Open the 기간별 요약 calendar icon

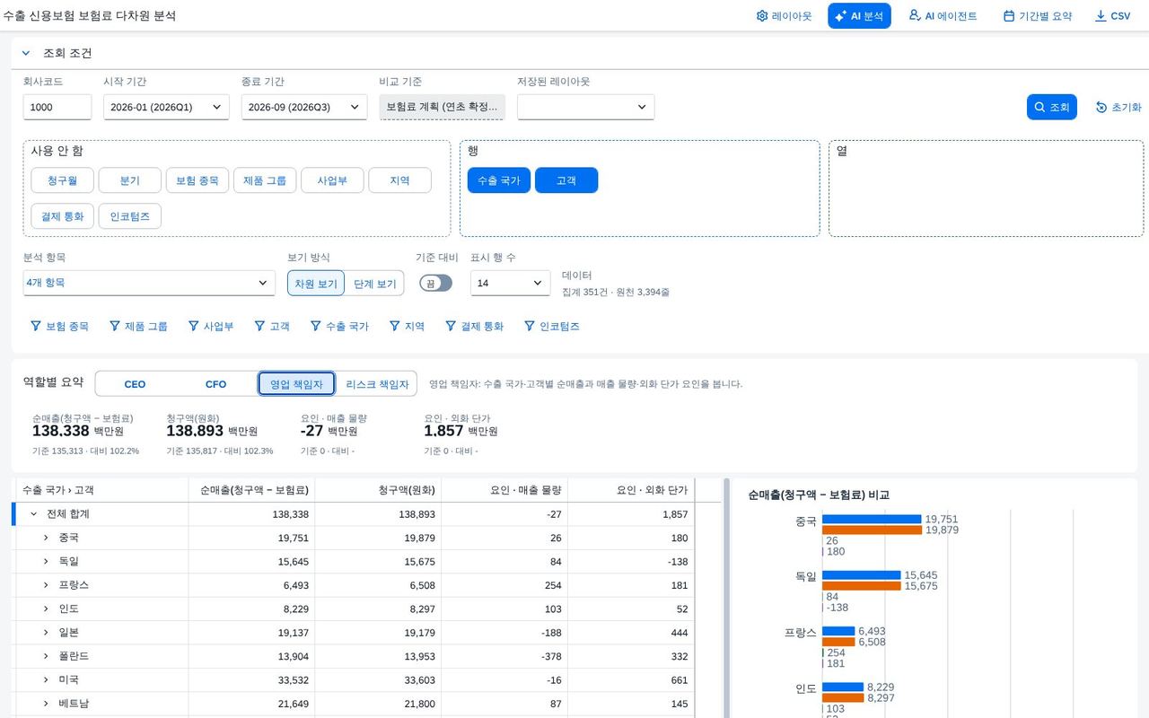pyautogui.click(x=1009, y=16)
